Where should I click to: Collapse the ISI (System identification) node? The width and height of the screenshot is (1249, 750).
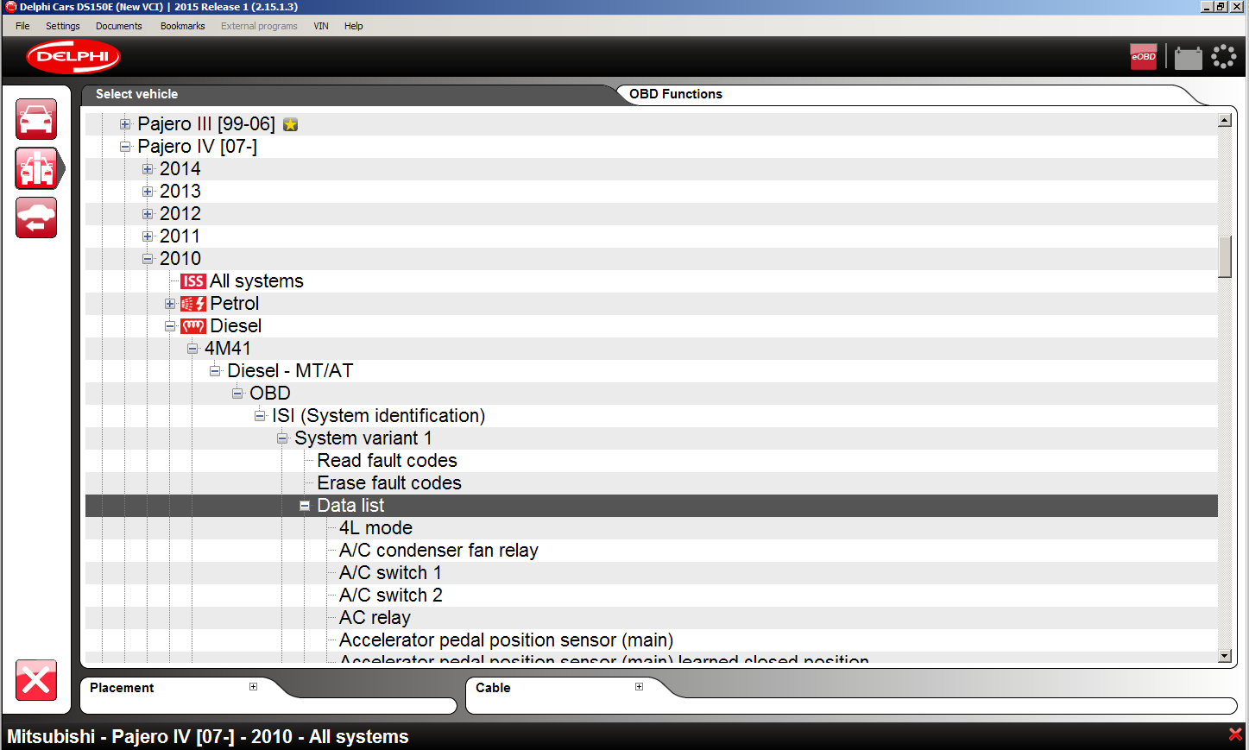260,416
